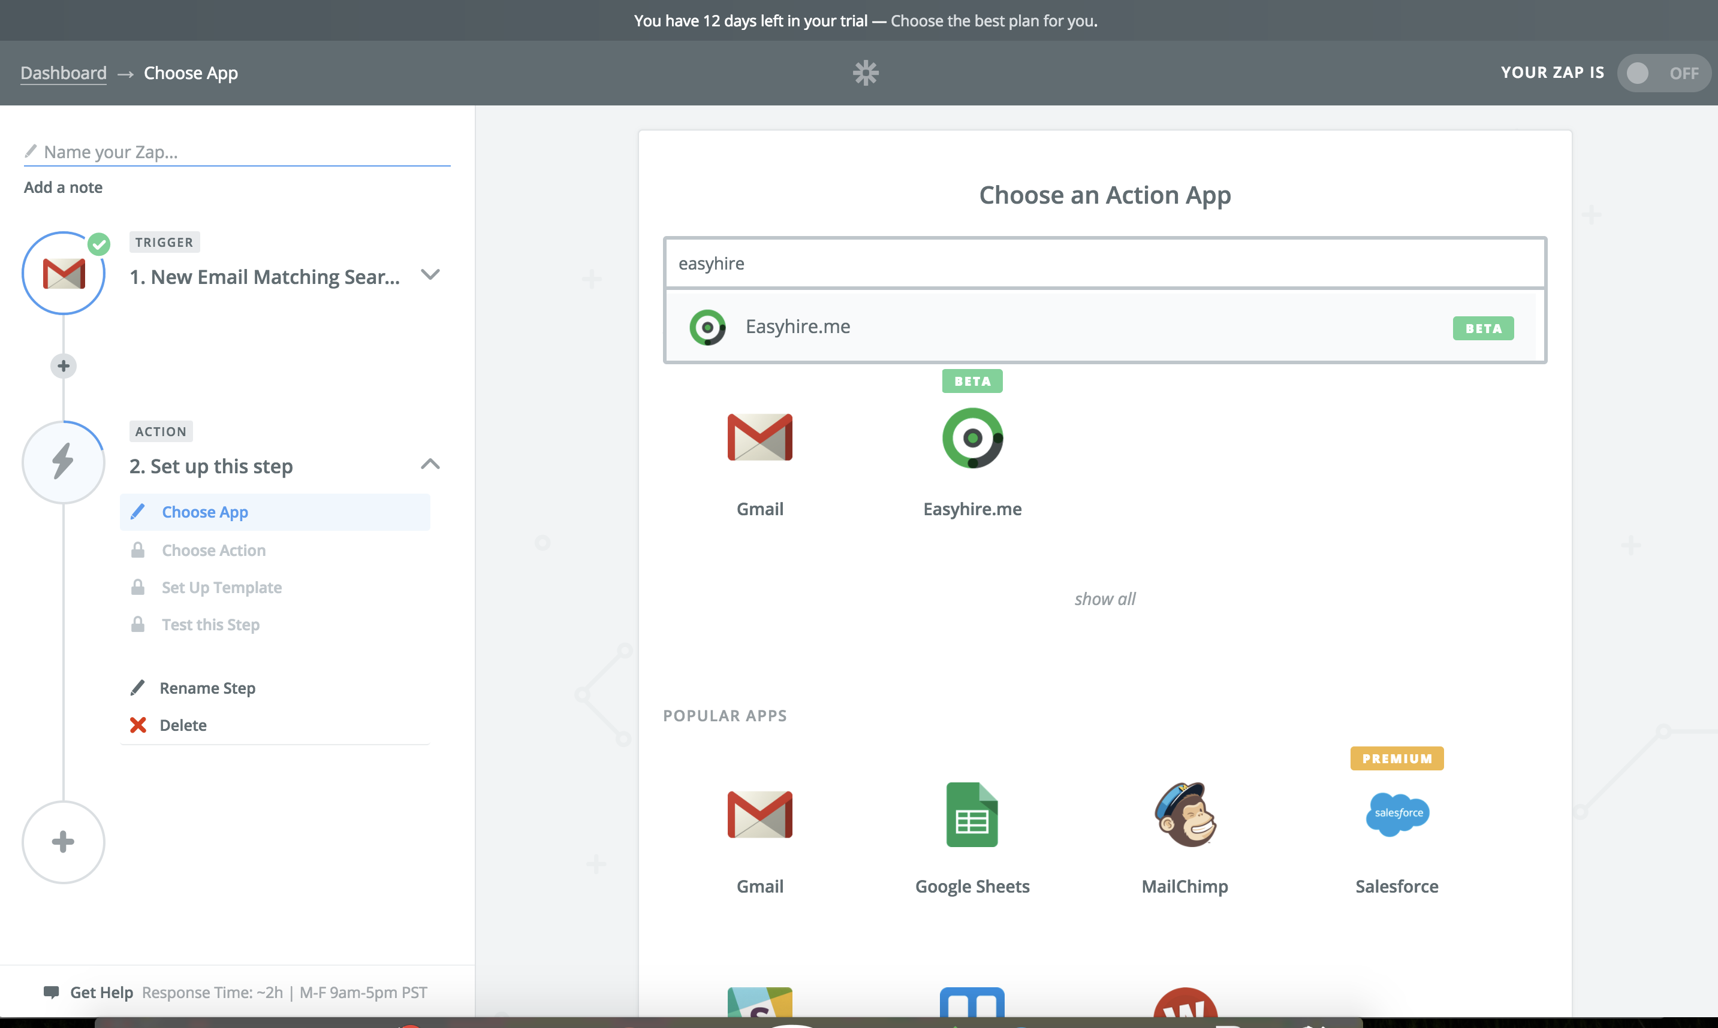Click show all apps link
The width and height of the screenshot is (1718, 1028).
click(1105, 599)
